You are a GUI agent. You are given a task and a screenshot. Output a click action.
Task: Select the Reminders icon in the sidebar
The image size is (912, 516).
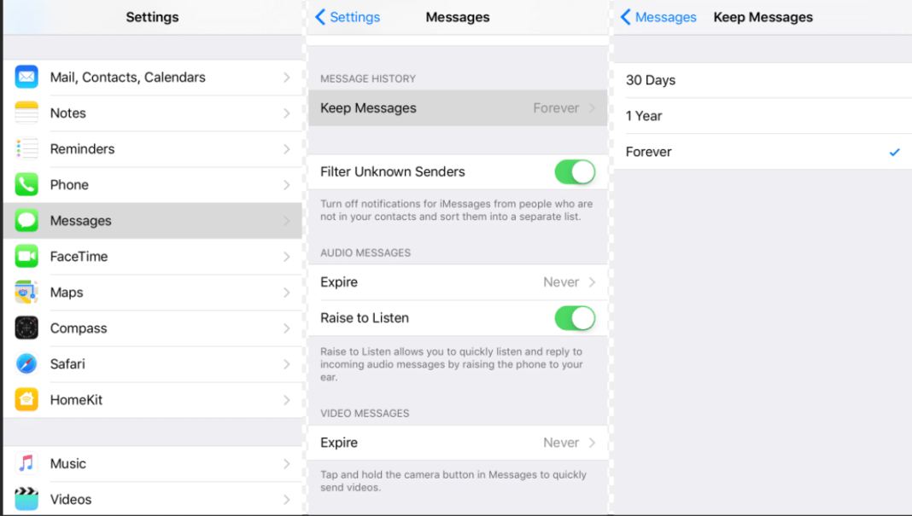[x=26, y=148]
